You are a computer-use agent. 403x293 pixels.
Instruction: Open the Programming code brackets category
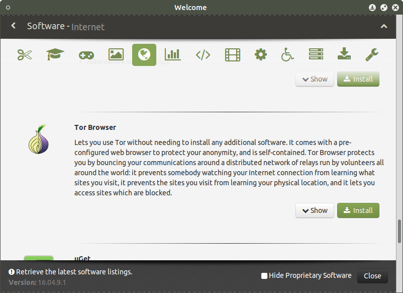click(203, 55)
